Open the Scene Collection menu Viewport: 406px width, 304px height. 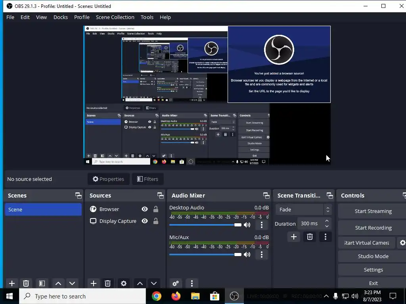[x=115, y=17]
